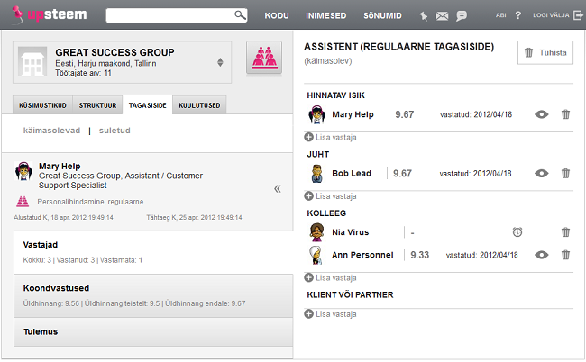
Task: Click the plus icon under Kolleeg section
Action: coord(308,277)
